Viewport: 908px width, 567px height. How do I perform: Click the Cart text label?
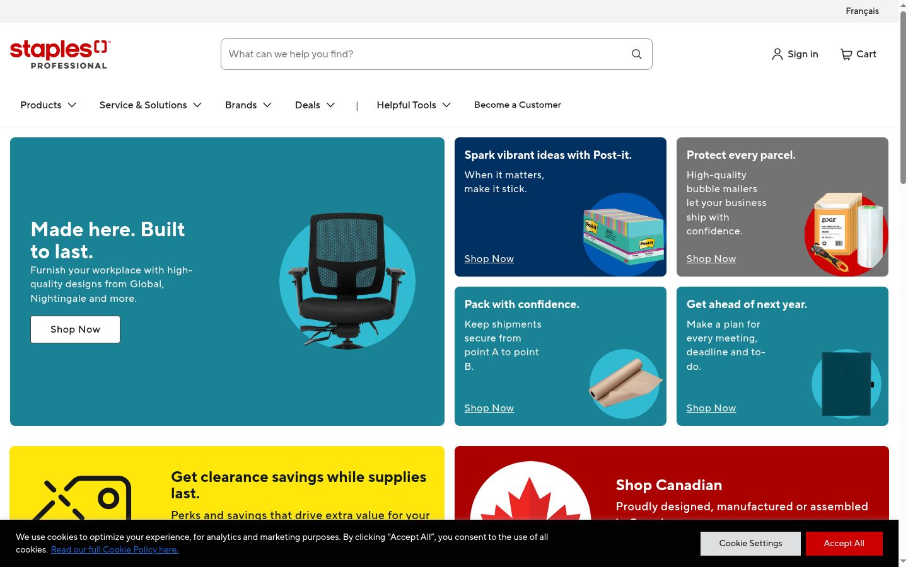pos(866,54)
